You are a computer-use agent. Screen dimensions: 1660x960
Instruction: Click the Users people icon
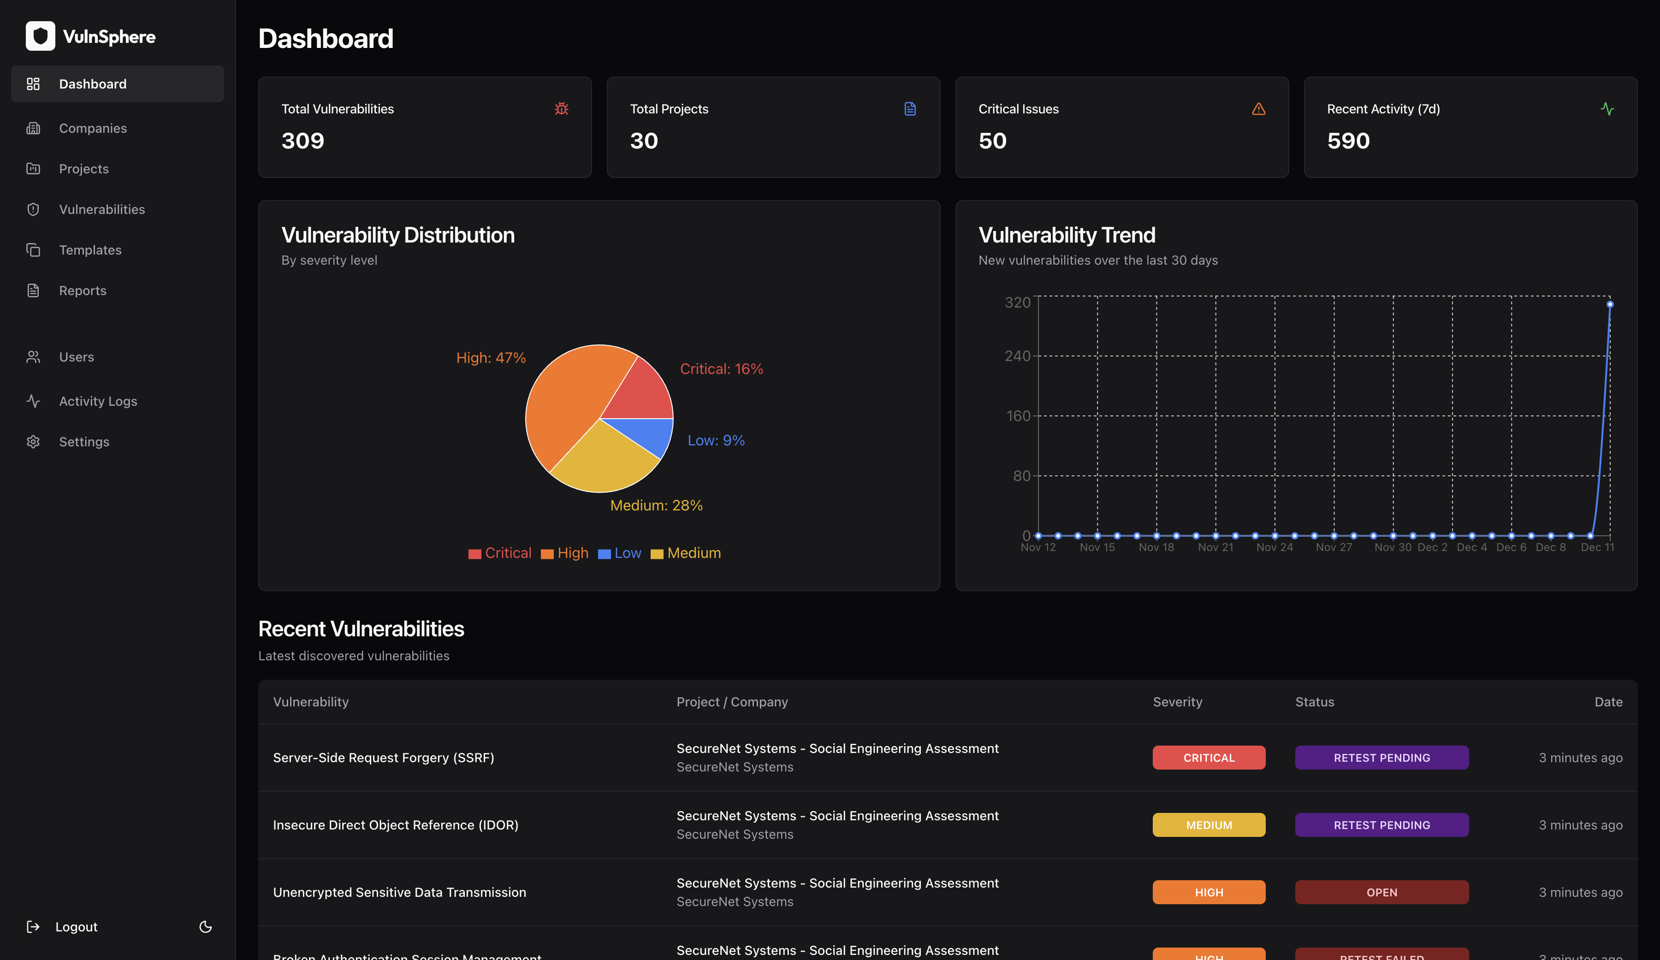pyautogui.click(x=33, y=357)
